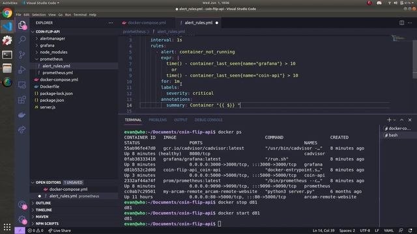Expand the grafana folder

[x=47, y=45]
